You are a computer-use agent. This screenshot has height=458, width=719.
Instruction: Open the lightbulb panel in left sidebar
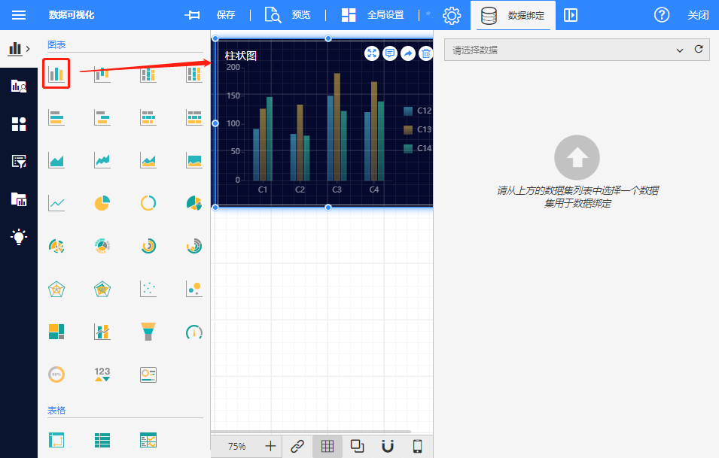19,236
